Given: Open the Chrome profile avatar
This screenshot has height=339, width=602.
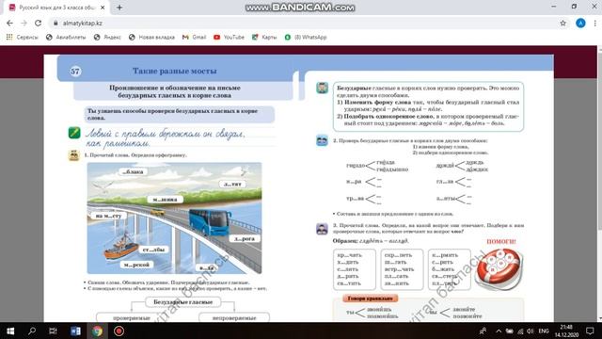Looking at the screenshot, I should (580, 23).
